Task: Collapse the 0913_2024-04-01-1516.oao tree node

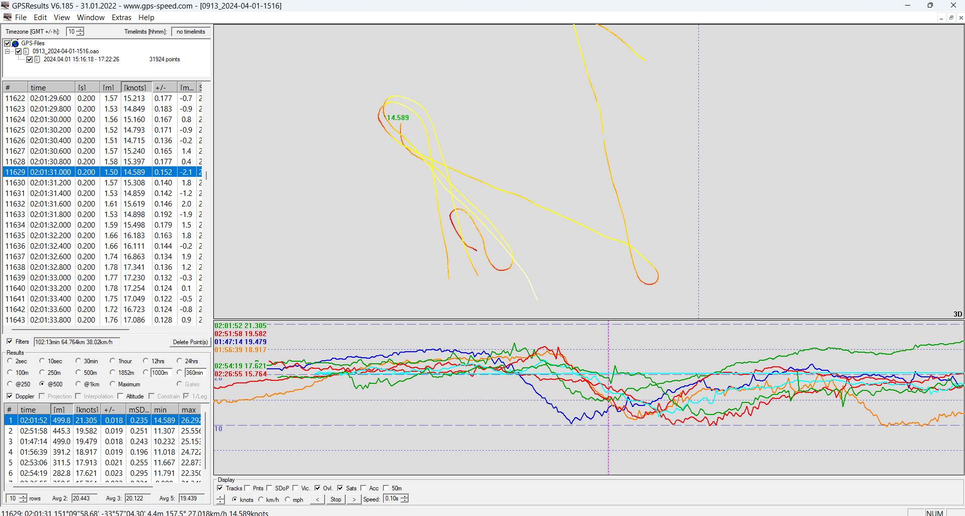Action: pyautogui.click(x=8, y=51)
